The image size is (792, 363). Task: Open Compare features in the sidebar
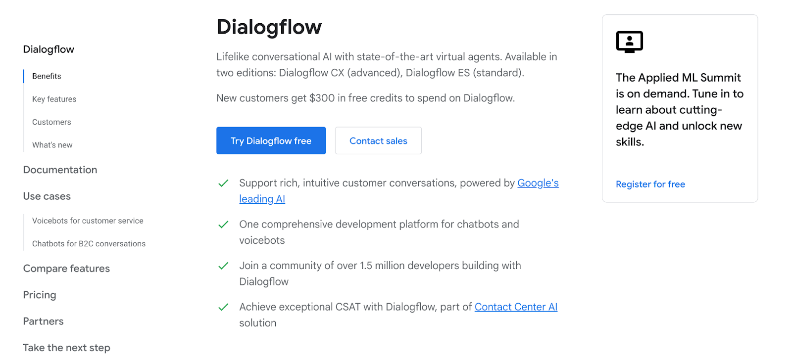(x=66, y=269)
